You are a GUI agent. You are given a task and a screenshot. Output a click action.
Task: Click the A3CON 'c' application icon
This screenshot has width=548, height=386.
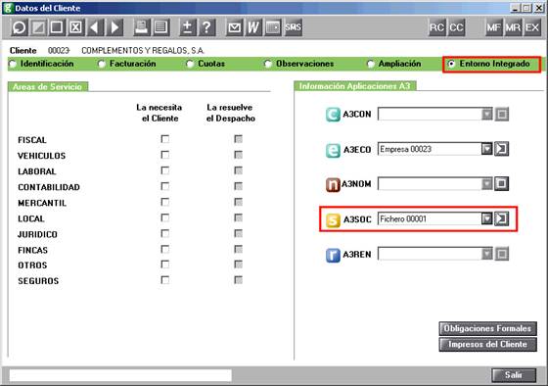tap(333, 115)
